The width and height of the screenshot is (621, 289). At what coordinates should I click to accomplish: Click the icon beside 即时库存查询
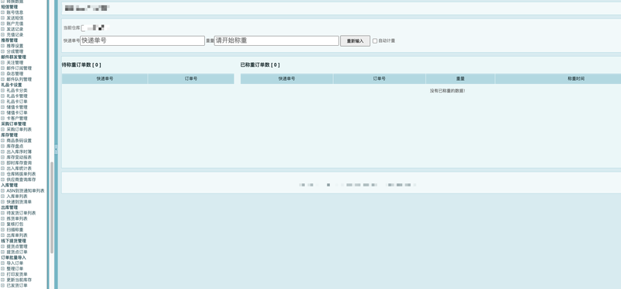pos(3,162)
